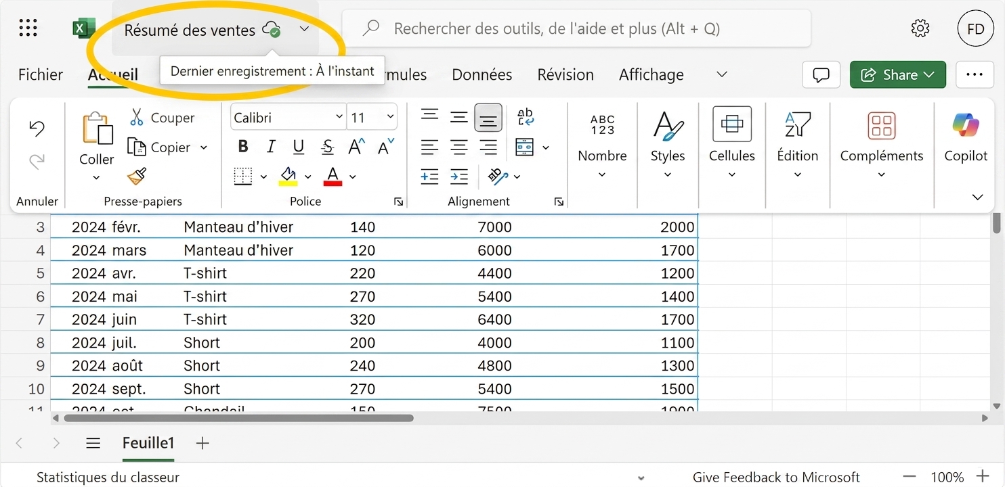Click the zoom in plus button
1005x487 pixels.
983,477
